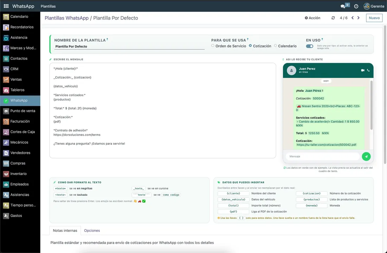The height and width of the screenshot is (253, 387).
Task: Click the Mensaje field in phone preview
Action: tap(323, 156)
